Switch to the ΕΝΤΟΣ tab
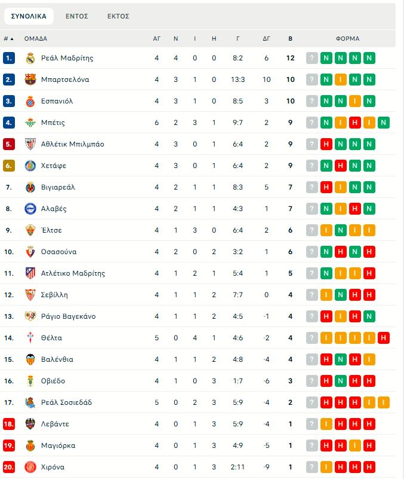The image size is (404, 479). pyautogui.click(x=77, y=16)
